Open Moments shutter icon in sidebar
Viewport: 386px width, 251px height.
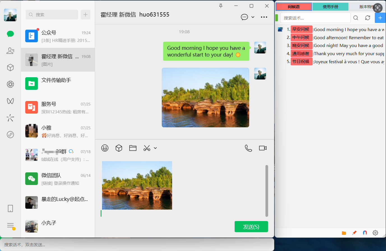[x=10, y=84]
